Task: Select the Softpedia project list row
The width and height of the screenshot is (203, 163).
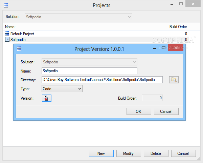Action: [96, 39]
